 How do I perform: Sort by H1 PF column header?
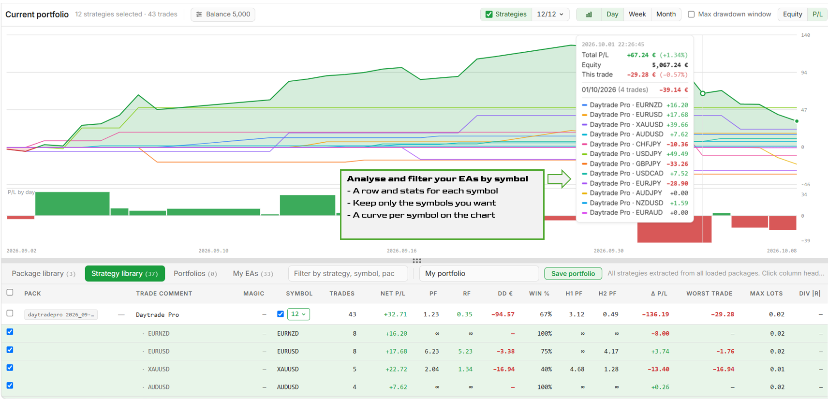574,294
